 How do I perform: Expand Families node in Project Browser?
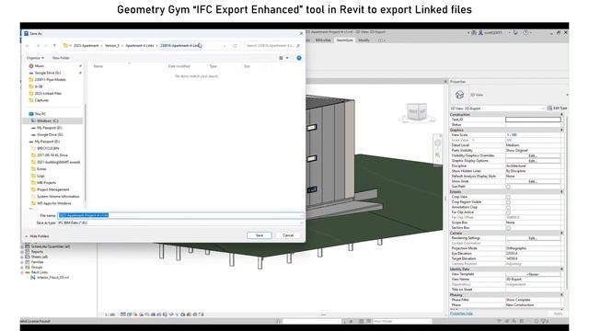point(22,262)
